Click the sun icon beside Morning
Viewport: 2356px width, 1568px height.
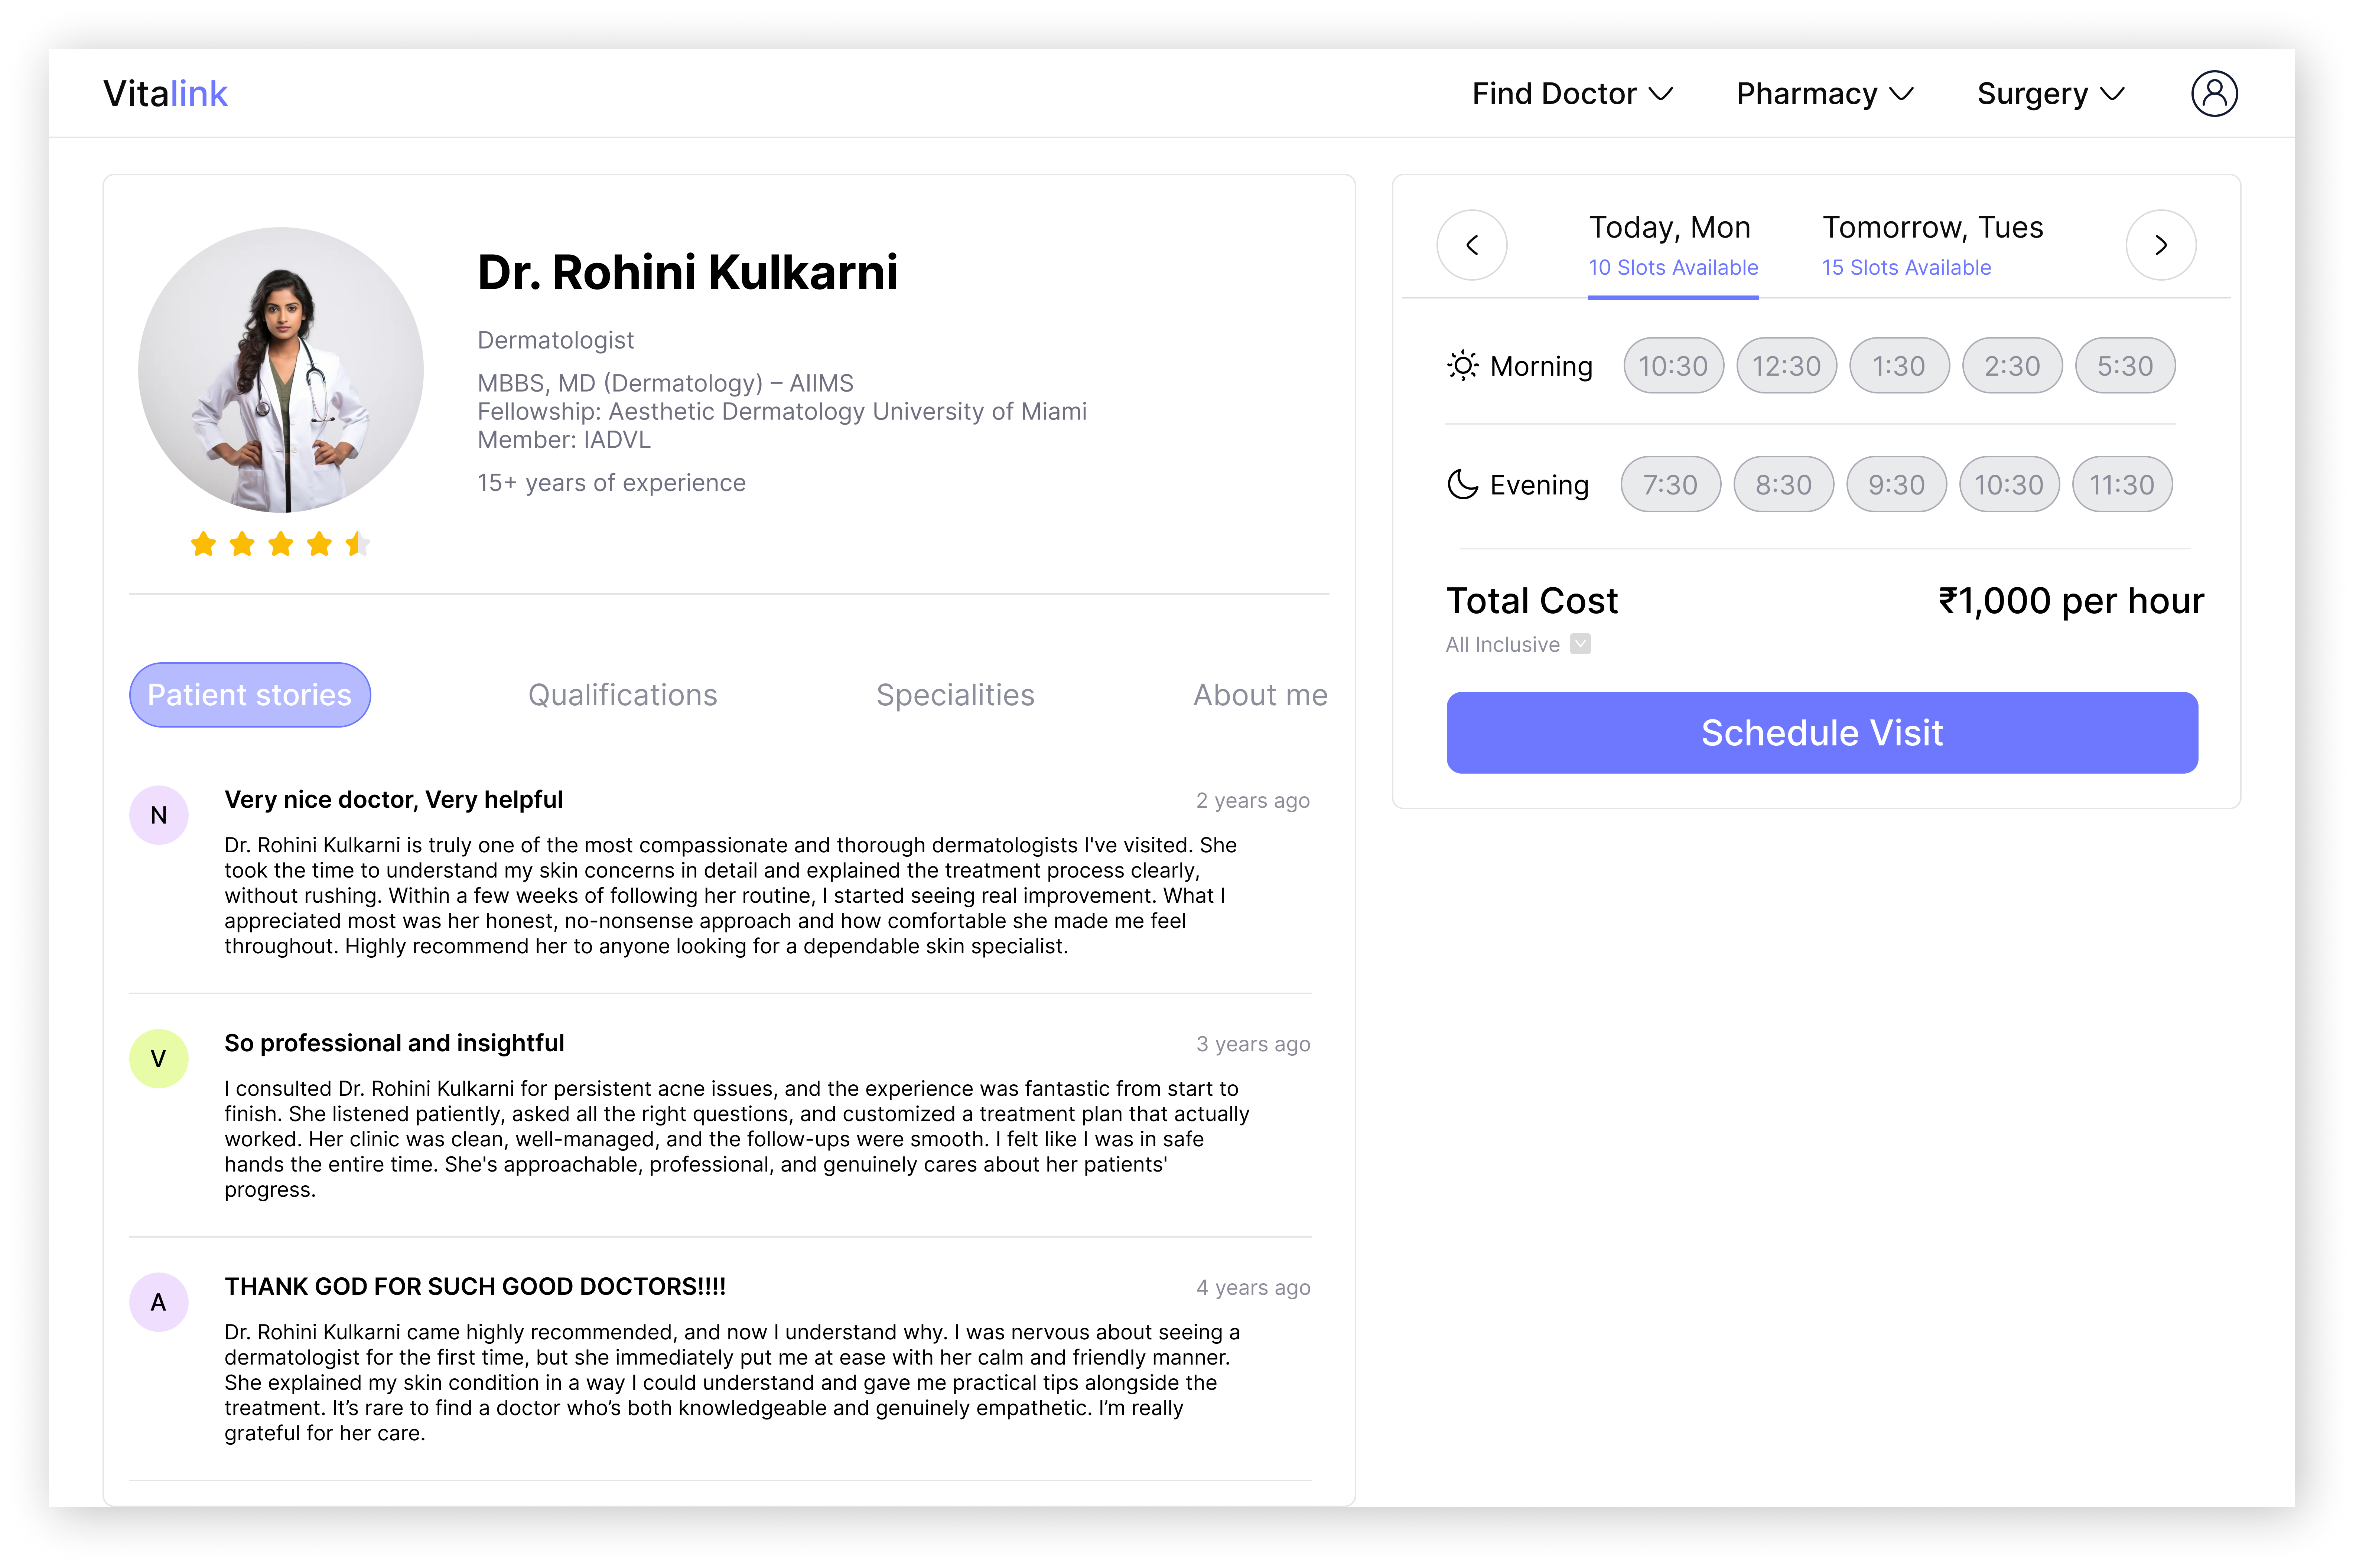pos(1462,366)
